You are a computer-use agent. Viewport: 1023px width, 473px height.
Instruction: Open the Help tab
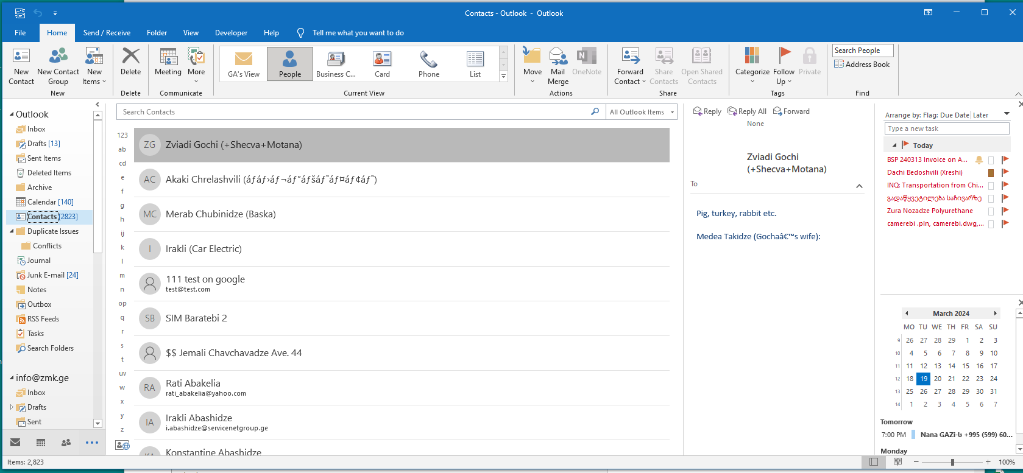[x=271, y=33]
